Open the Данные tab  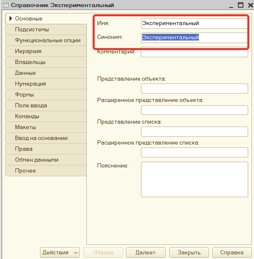(46, 73)
